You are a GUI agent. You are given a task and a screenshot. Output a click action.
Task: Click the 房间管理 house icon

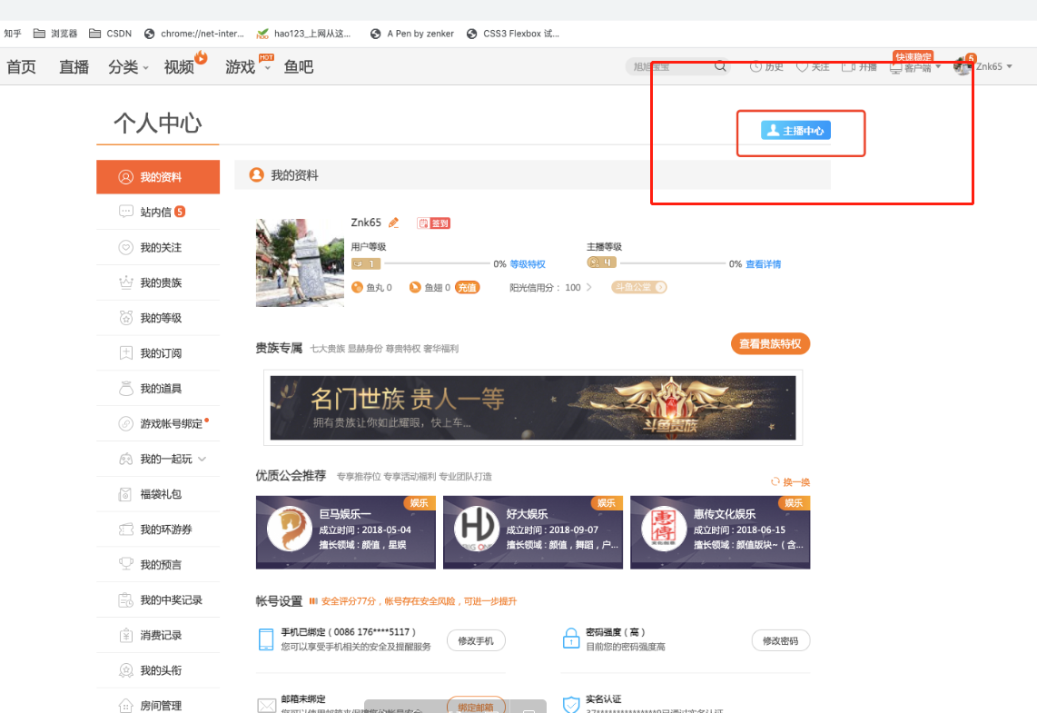tap(125, 706)
